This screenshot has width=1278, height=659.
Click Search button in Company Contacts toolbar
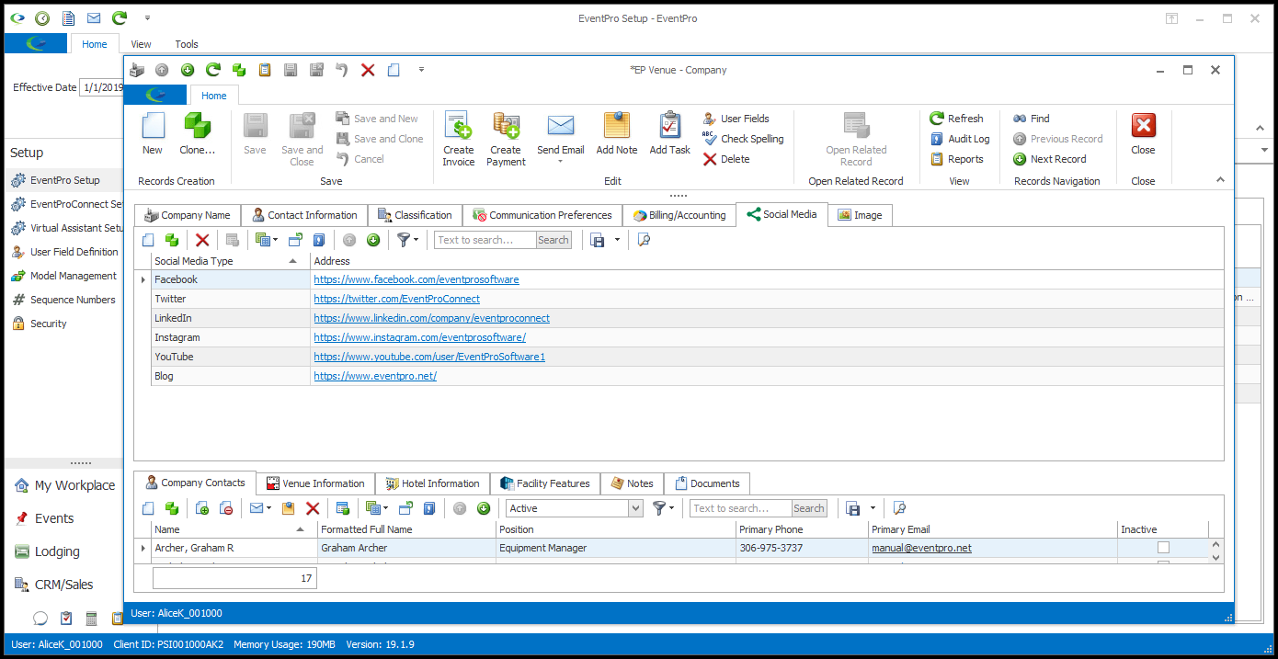pos(809,508)
